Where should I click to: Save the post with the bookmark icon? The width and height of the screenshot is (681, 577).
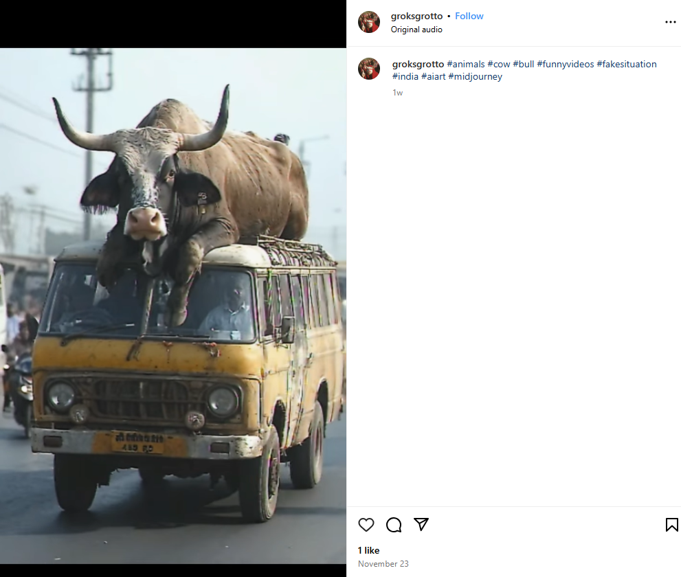tap(671, 525)
